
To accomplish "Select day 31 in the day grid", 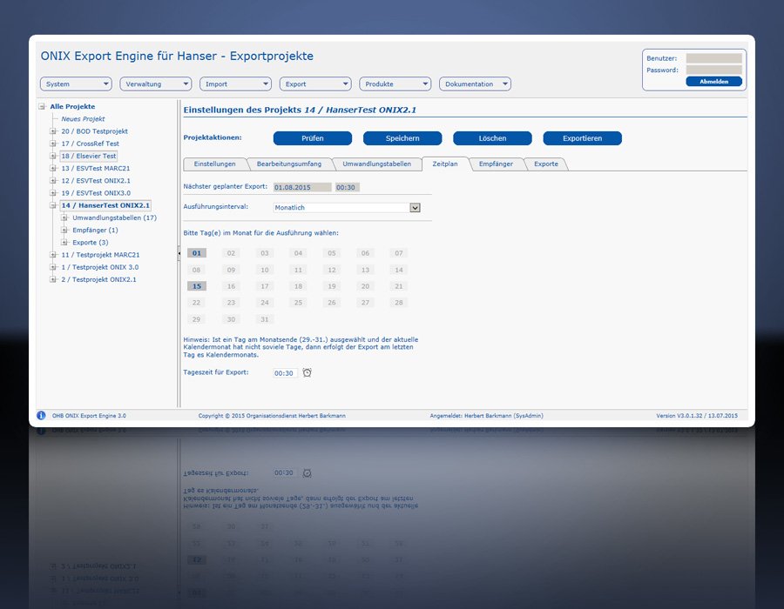I will (265, 319).
